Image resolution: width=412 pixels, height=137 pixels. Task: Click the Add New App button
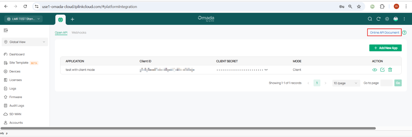(x=385, y=48)
